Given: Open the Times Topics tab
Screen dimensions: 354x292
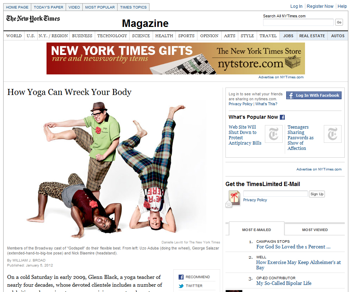Looking at the screenshot, I should 133,7.
